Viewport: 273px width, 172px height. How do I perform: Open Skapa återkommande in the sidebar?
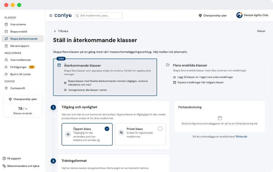23,39
